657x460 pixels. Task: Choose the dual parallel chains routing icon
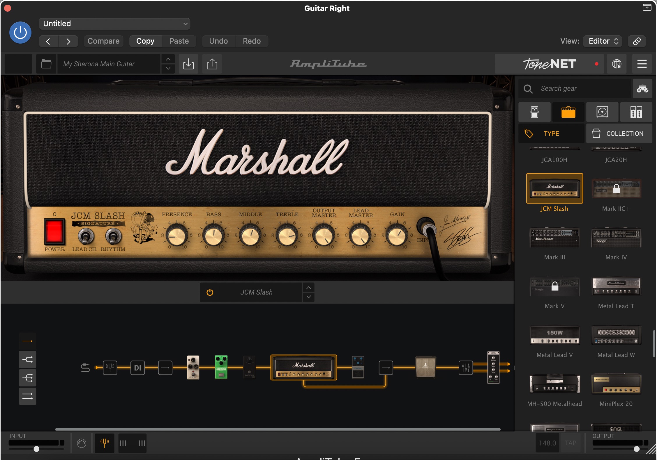(x=28, y=396)
